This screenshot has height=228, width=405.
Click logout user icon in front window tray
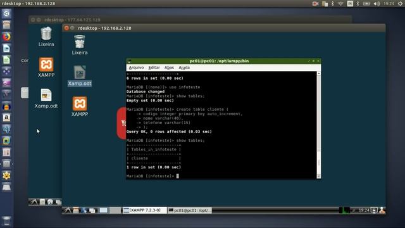(x=382, y=210)
